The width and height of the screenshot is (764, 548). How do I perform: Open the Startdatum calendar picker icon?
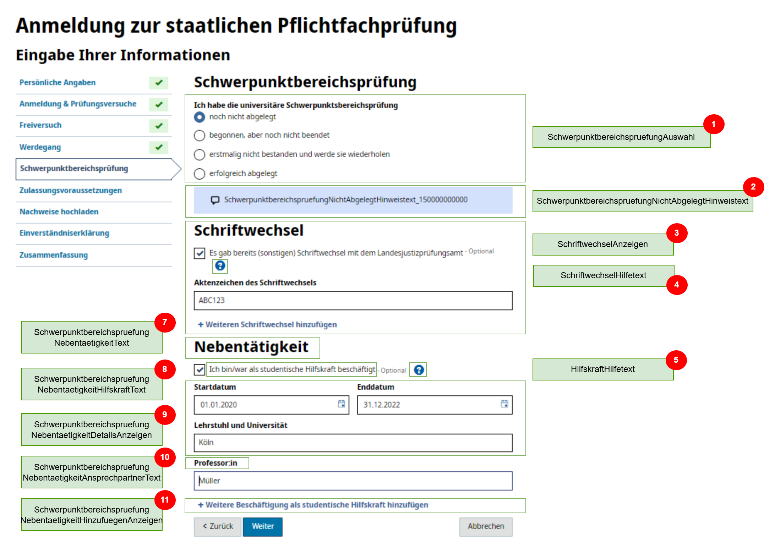tap(342, 404)
